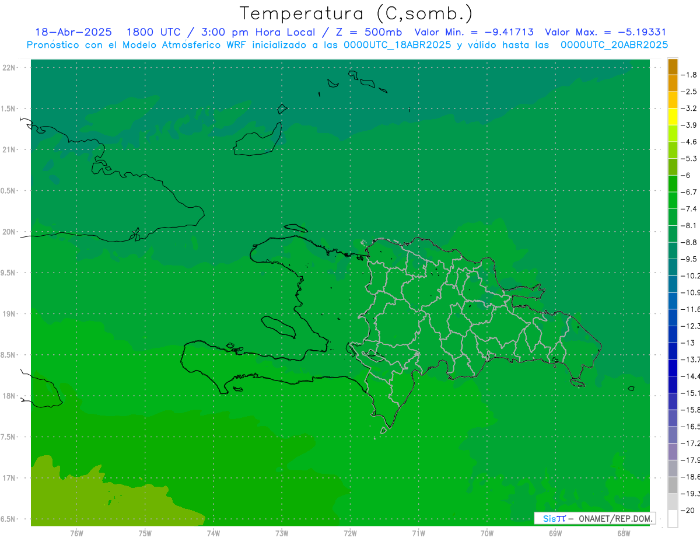Viewport: 700px width, 541px height.
Task: Click the "18N" latitude label
Action: [9, 396]
